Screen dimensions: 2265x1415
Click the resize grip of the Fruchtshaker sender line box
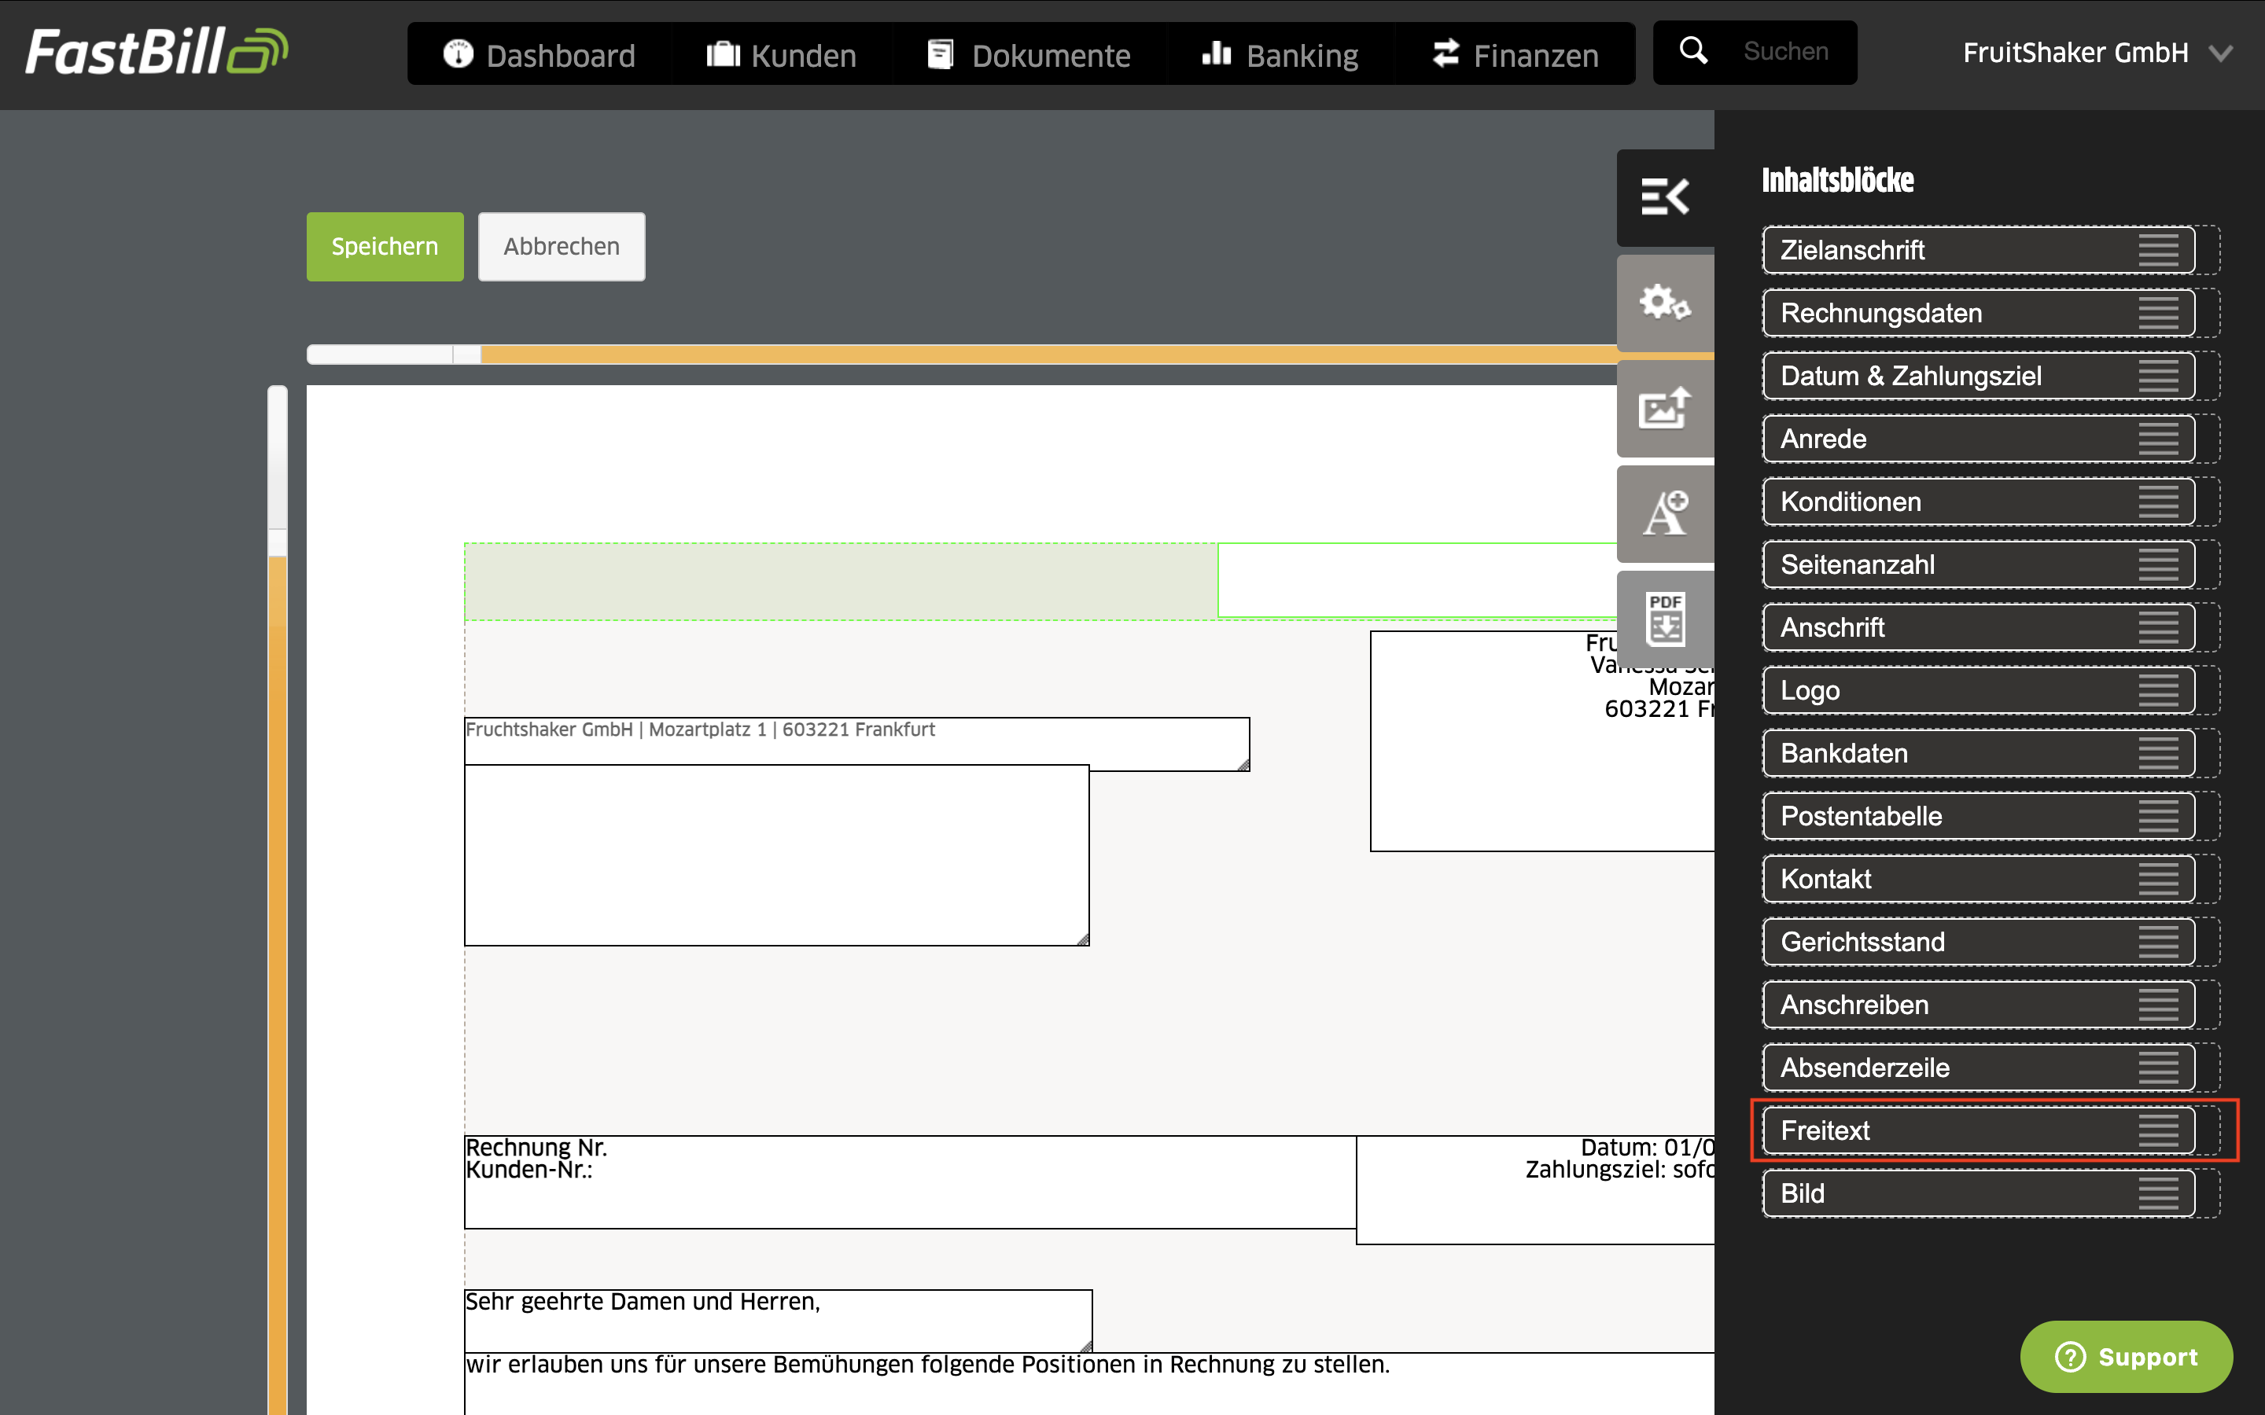(x=1243, y=765)
